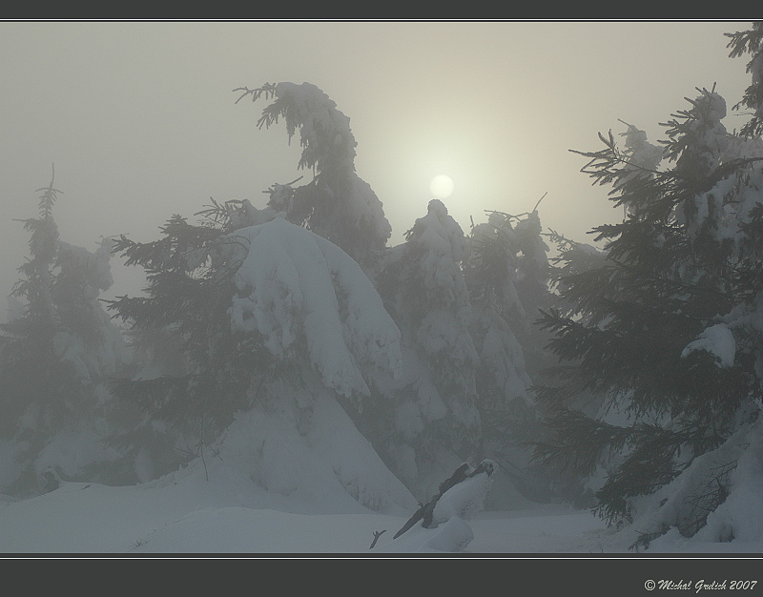Click the dark top border bar
The width and height of the screenshot is (763, 597).
coord(381,9)
